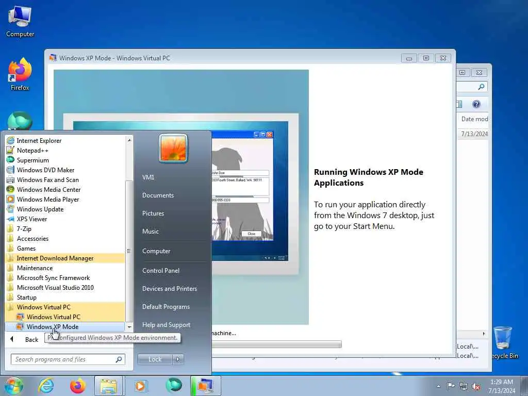The height and width of the screenshot is (396, 528).
Task: Click the search magnifier in background window
Action: [x=482, y=87]
